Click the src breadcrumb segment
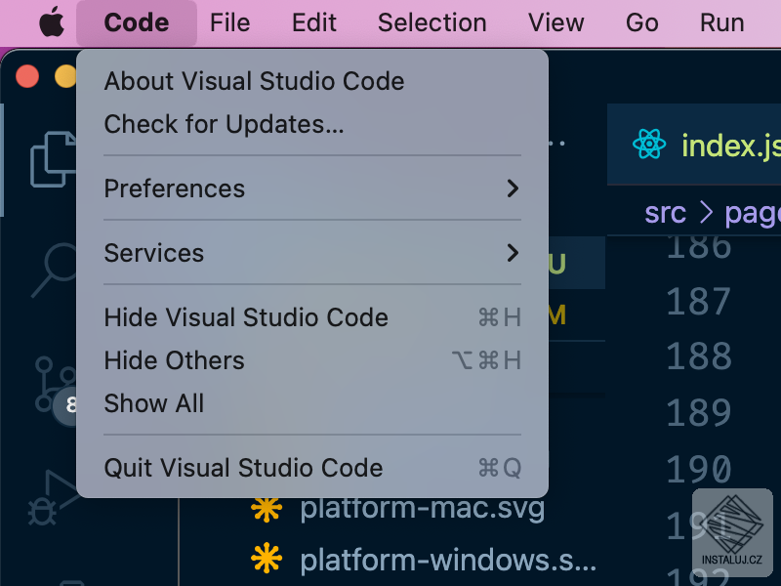 point(665,213)
